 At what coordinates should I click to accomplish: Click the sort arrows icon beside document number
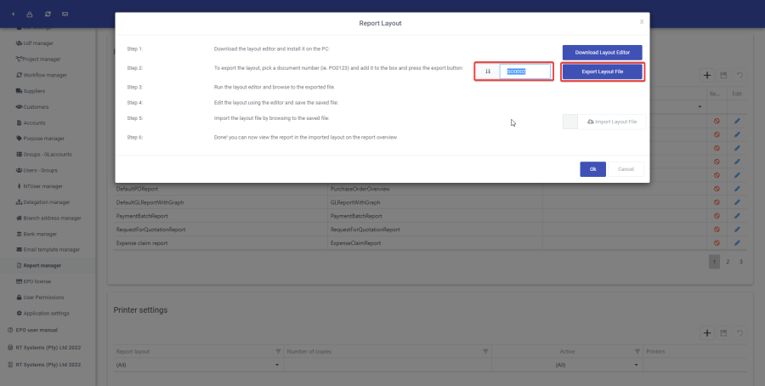point(488,71)
